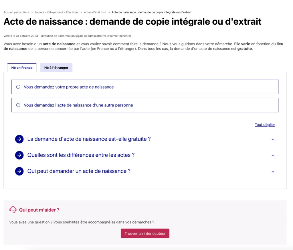The image size is (293, 250).
Task: Go to 'Accueil particuliers' in breadcrumb
Action: point(16,12)
